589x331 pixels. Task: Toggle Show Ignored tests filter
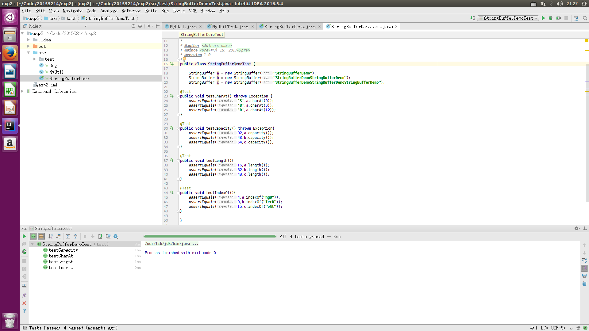click(41, 236)
